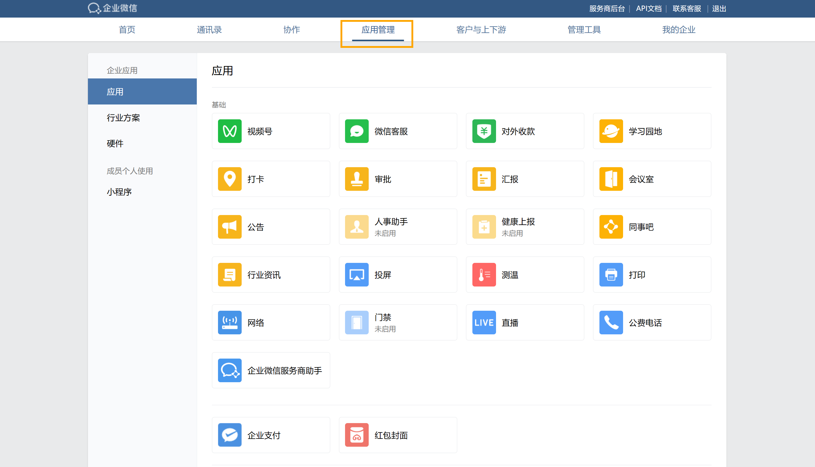Click the 打卡 app name
The height and width of the screenshot is (467, 815).
(x=256, y=179)
